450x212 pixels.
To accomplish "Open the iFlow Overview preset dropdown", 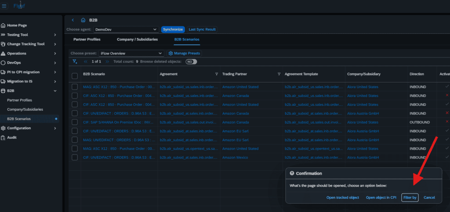I will 131,53.
